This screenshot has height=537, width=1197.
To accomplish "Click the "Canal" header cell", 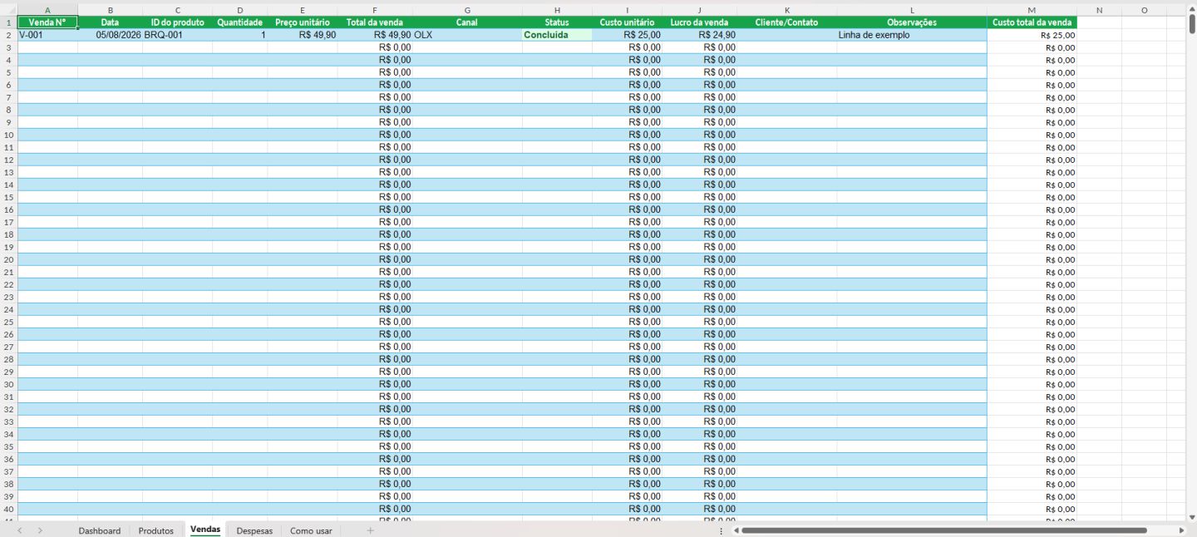I will click(x=467, y=22).
